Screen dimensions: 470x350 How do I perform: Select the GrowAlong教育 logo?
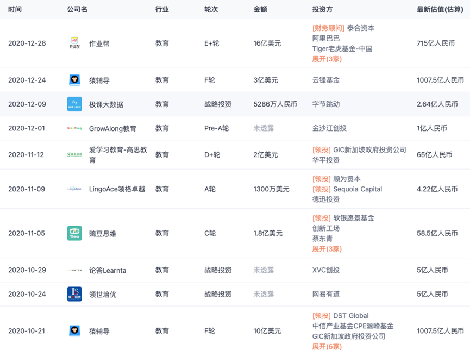pos(74,128)
